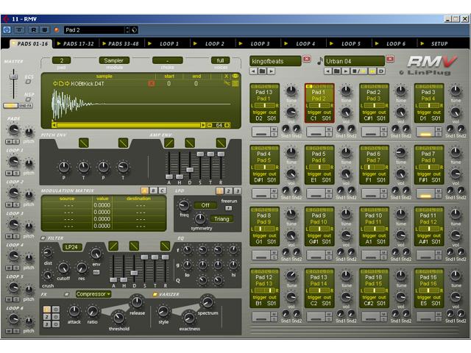The image size is (471, 353).
Task: Click previous kit arrow under kingofbeats
Action: coord(253,71)
